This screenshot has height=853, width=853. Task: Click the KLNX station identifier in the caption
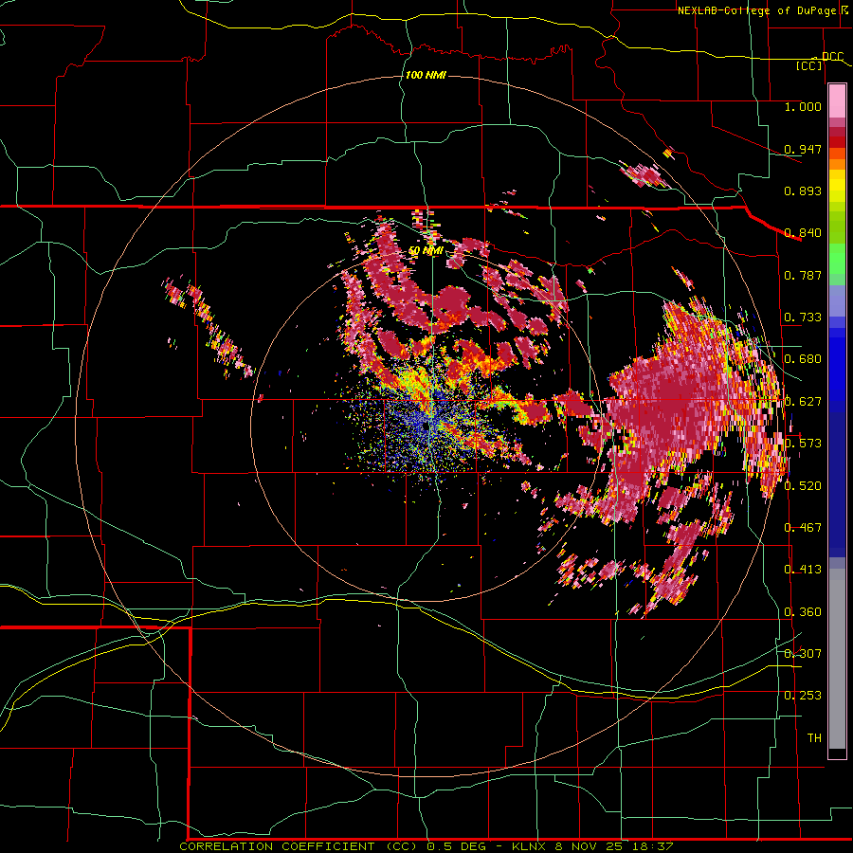point(529,846)
